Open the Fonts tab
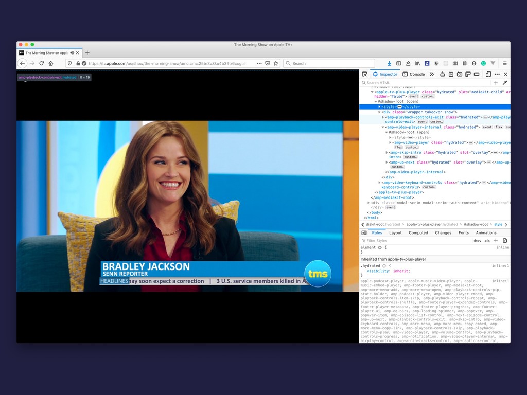The image size is (527, 395). pyautogui.click(x=464, y=233)
